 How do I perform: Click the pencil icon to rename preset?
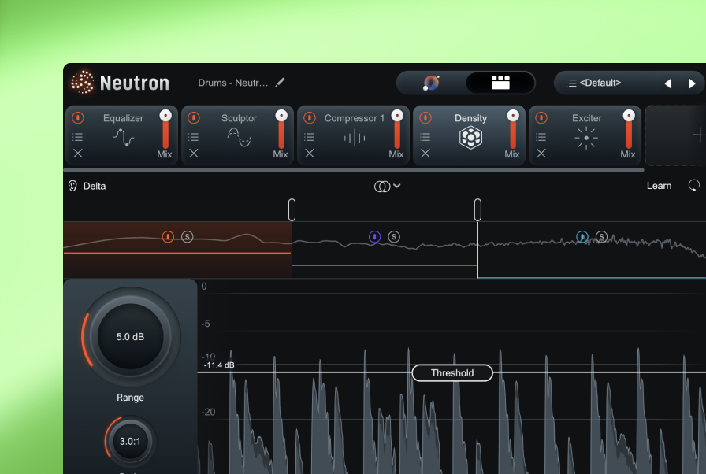click(281, 83)
